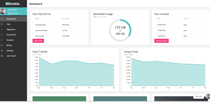Click the Data Transfer chart area
This screenshot has width=210, height=102.
coord(76,72)
